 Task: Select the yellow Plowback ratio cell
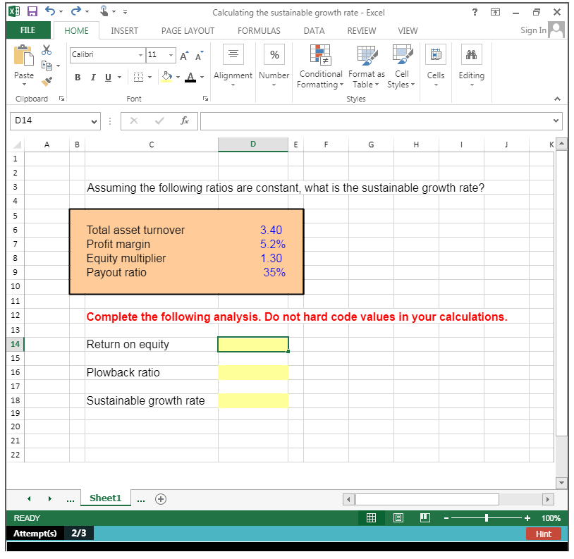(x=253, y=372)
